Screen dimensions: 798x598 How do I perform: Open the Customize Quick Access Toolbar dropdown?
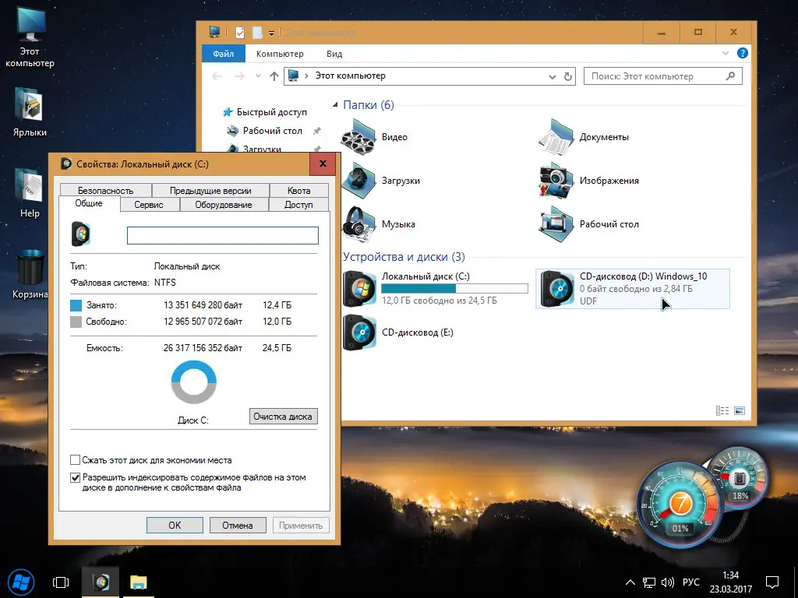[272, 33]
